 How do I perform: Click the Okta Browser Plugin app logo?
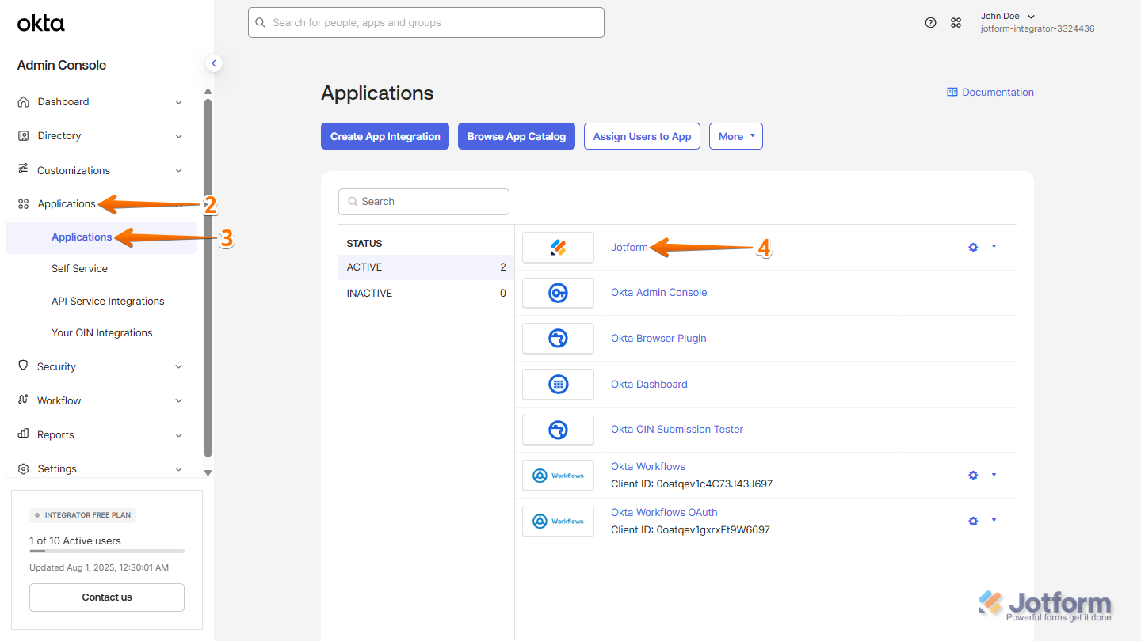pos(558,339)
